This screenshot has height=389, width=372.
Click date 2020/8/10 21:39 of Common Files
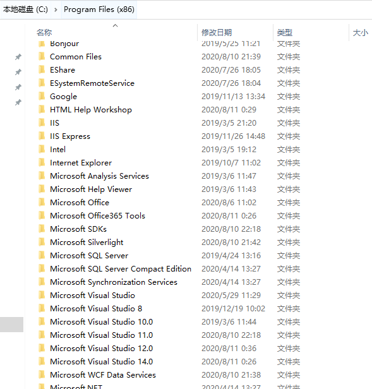(x=231, y=57)
